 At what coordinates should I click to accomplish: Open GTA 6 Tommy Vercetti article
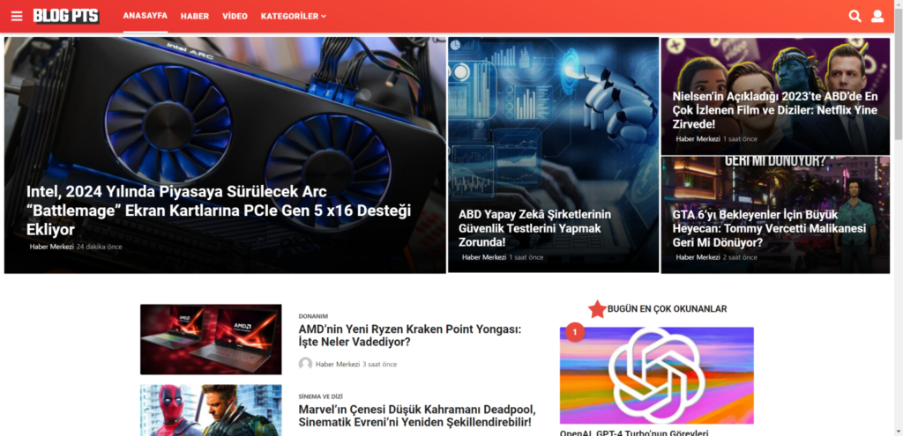pos(769,228)
